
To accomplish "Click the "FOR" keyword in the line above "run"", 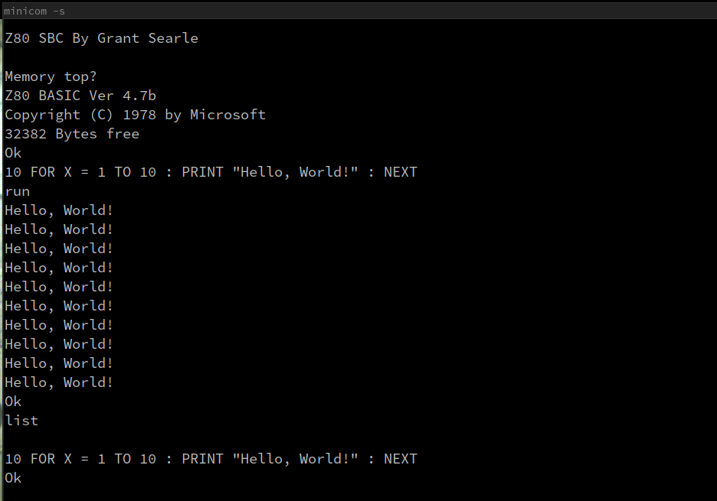I will [x=42, y=172].
